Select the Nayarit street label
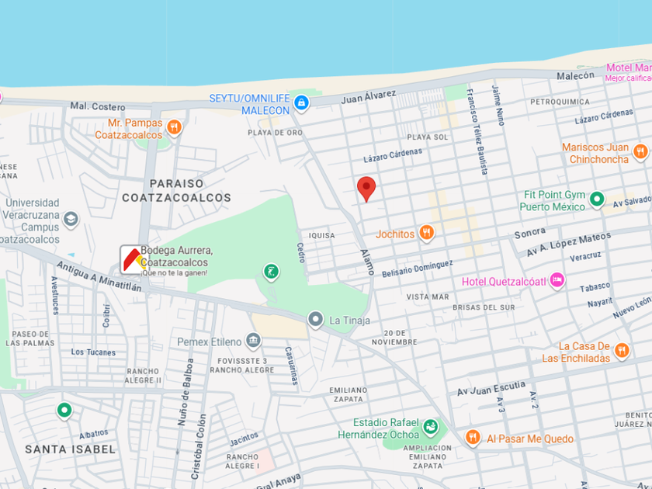 click(600, 302)
